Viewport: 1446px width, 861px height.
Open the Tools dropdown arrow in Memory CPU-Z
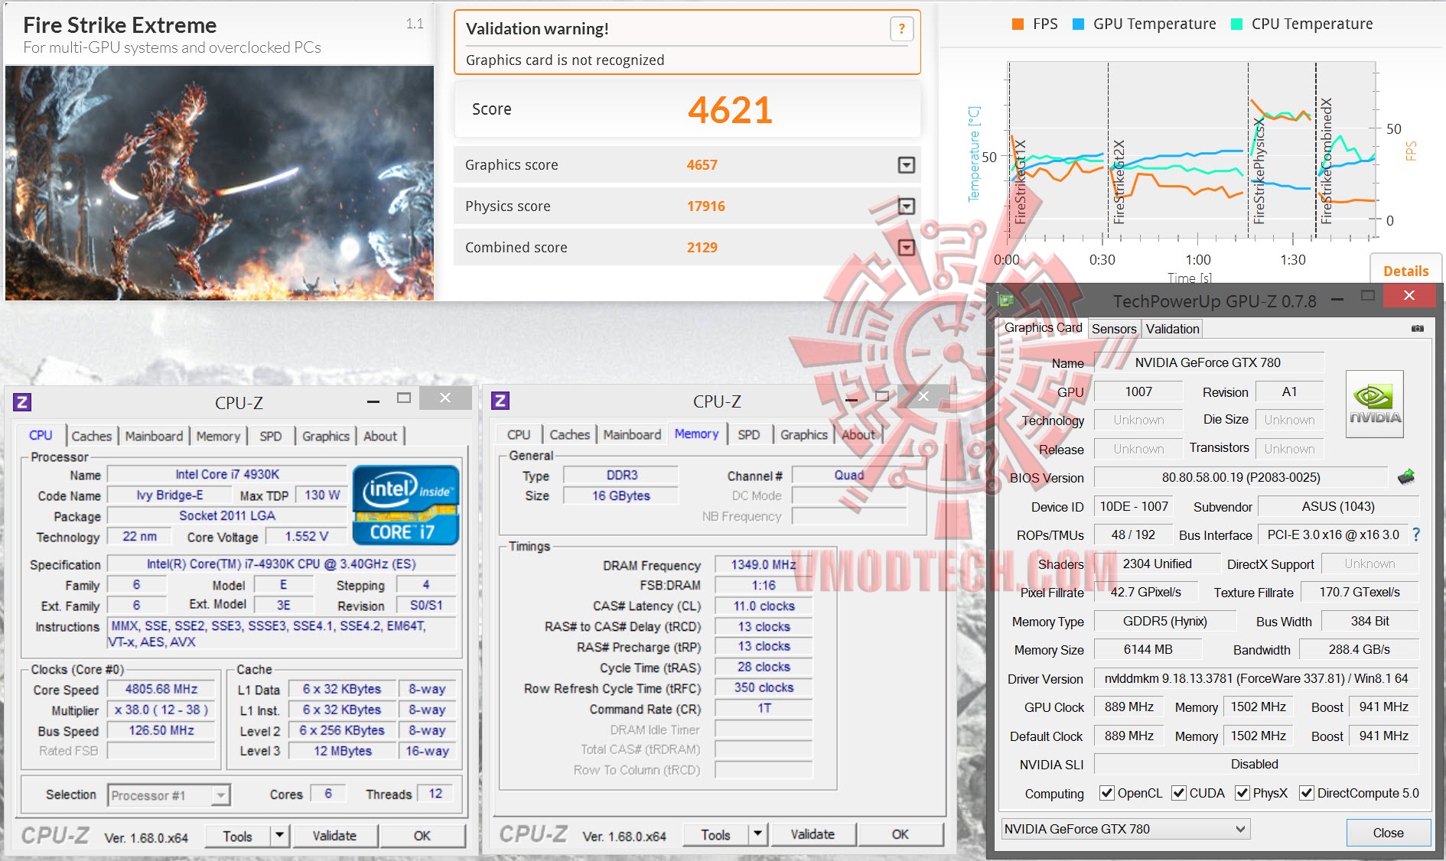[x=758, y=834]
